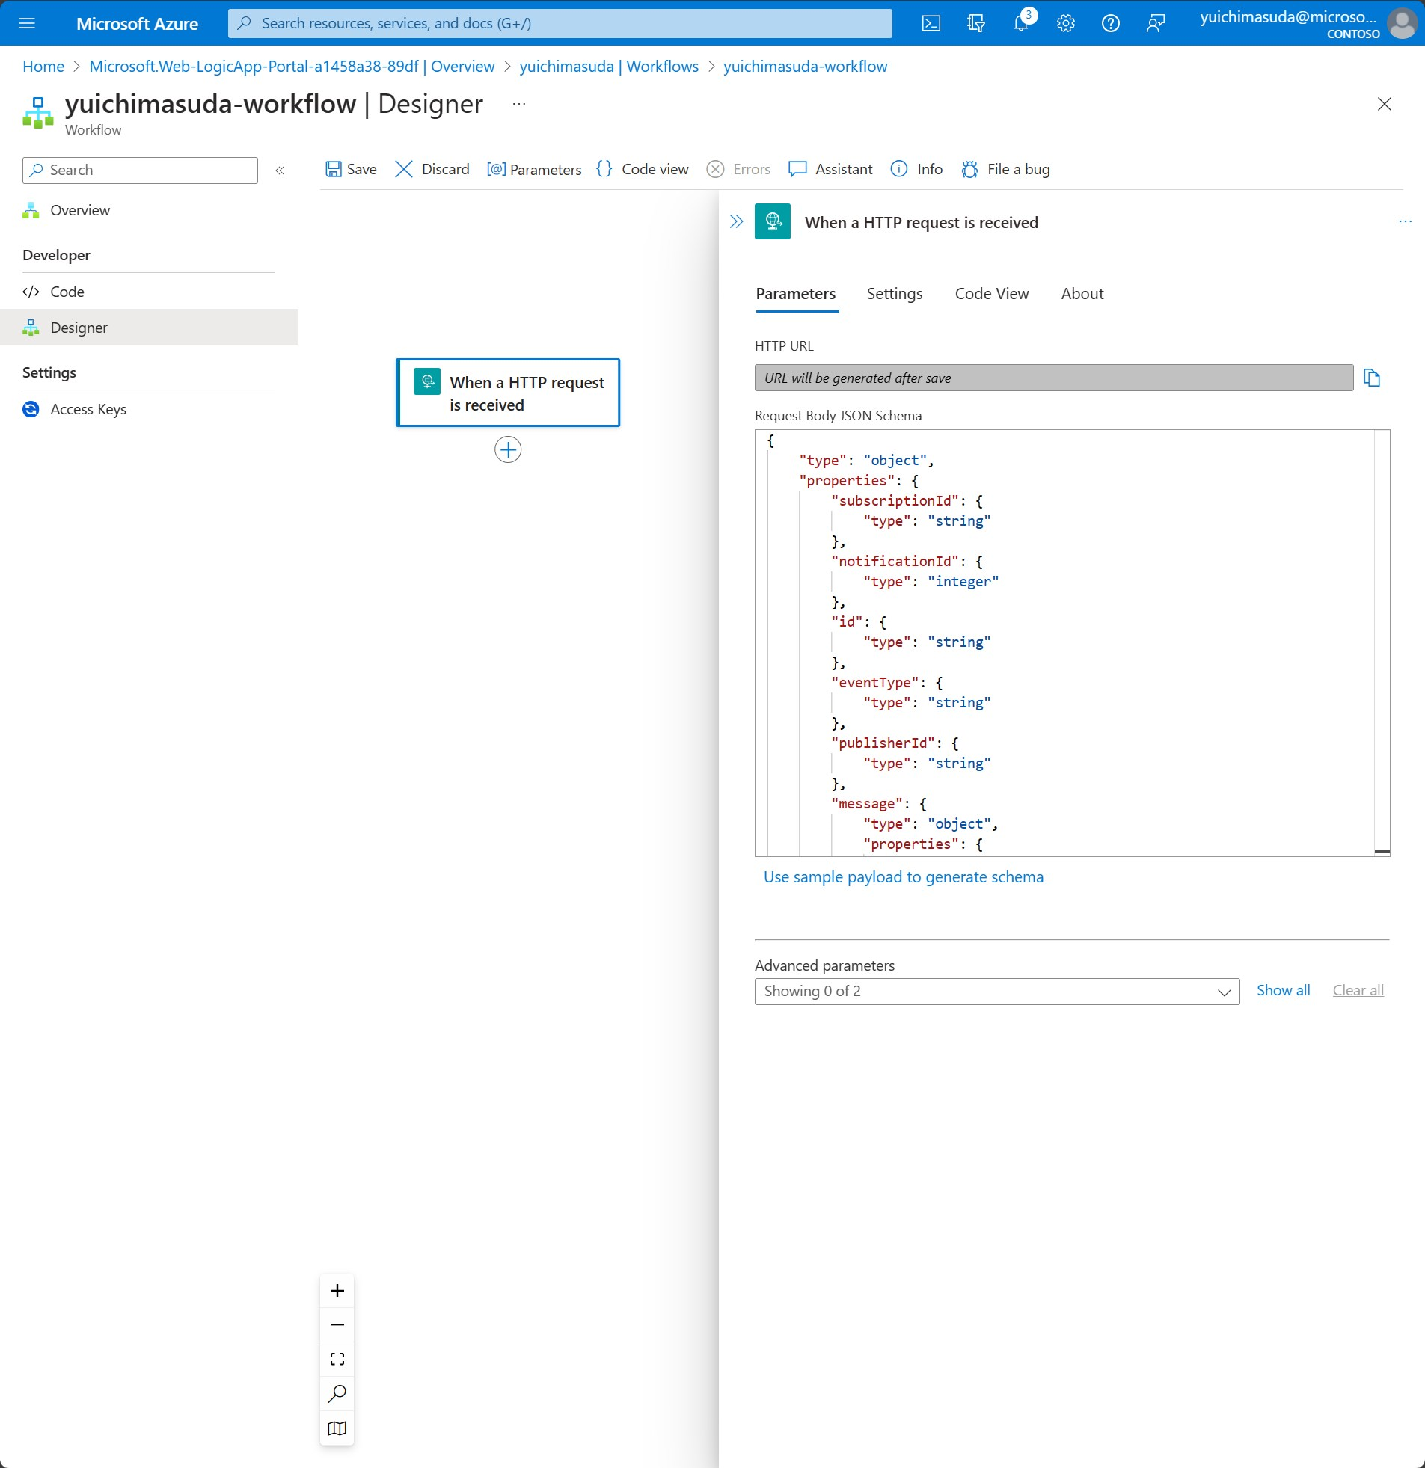
Task: Click Clear all advanced parameters
Action: [1358, 990]
